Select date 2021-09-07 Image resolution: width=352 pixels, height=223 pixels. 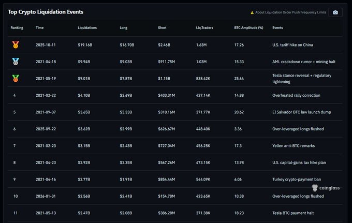[x=46, y=112]
